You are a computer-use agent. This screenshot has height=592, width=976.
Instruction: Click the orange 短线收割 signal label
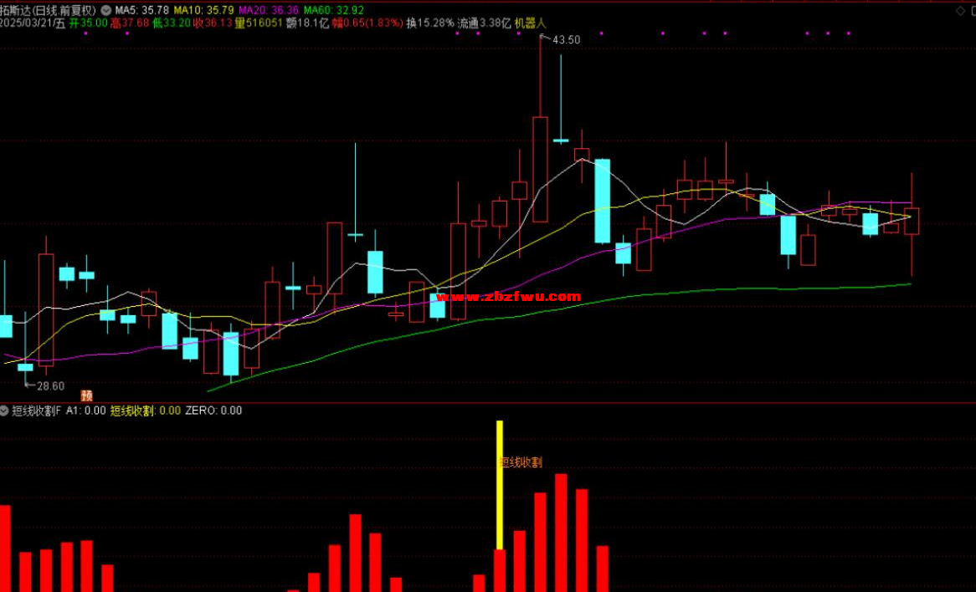pos(521,462)
